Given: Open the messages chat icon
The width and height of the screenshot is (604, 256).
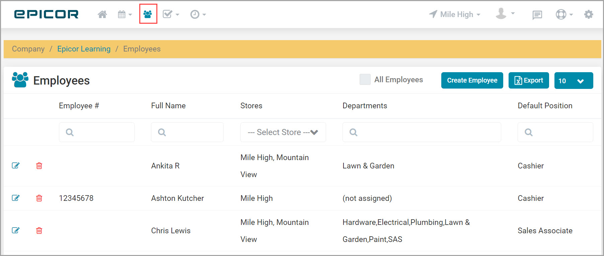Looking at the screenshot, I should 537,15.
